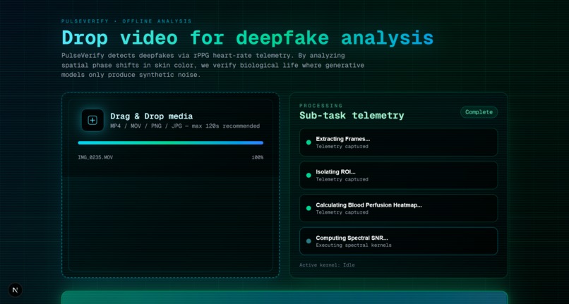Select the Isolating ROI task card
Image resolution: width=569 pixels, height=304 pixels.
click(398, 175)
